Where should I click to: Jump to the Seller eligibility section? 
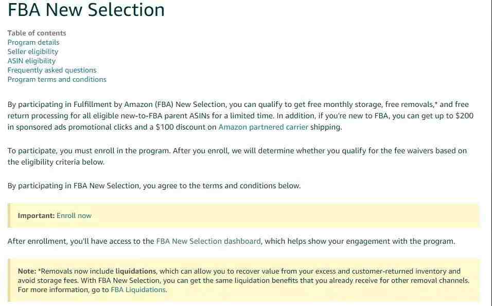[32, 52]
